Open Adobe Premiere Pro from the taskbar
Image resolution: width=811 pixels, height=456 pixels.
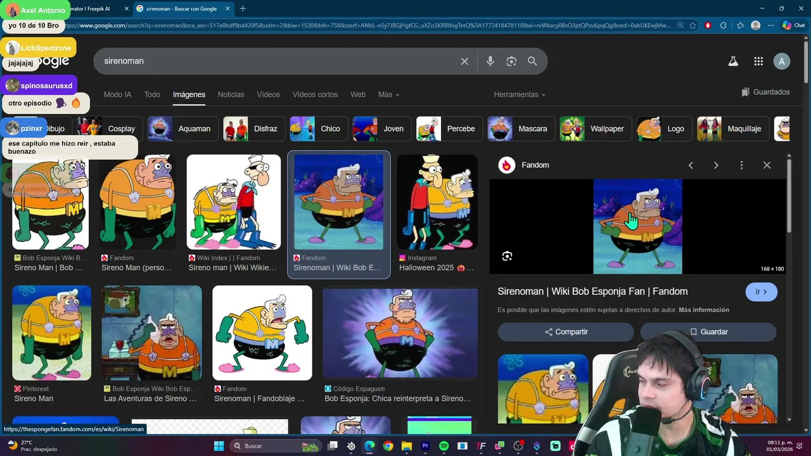(x=425, y=446)
